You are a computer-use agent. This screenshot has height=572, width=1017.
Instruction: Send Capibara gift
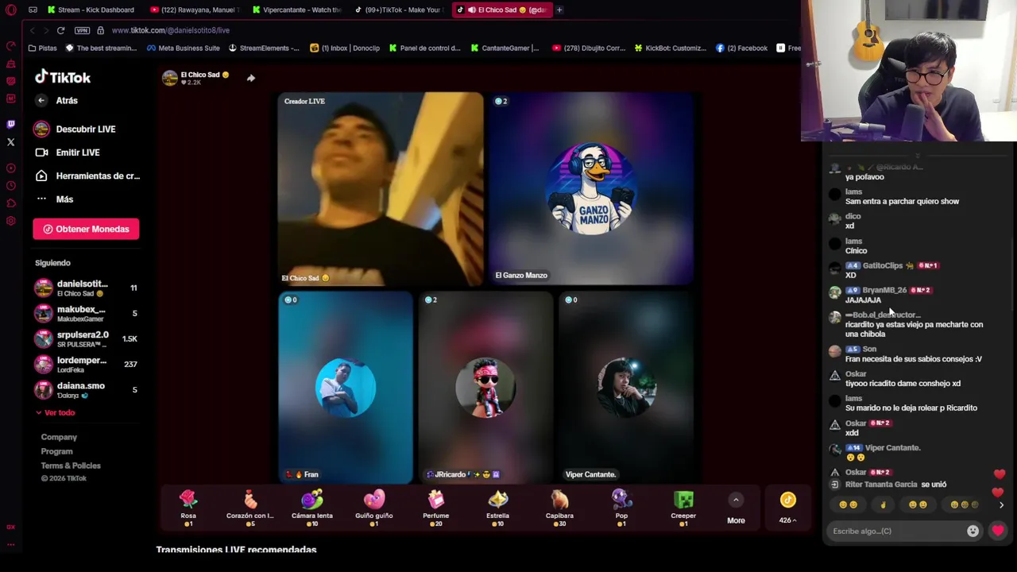(560, 508)
